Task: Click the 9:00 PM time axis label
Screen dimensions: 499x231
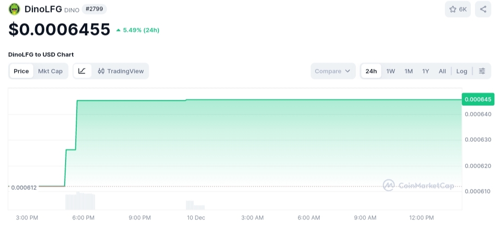Action: 140,218
